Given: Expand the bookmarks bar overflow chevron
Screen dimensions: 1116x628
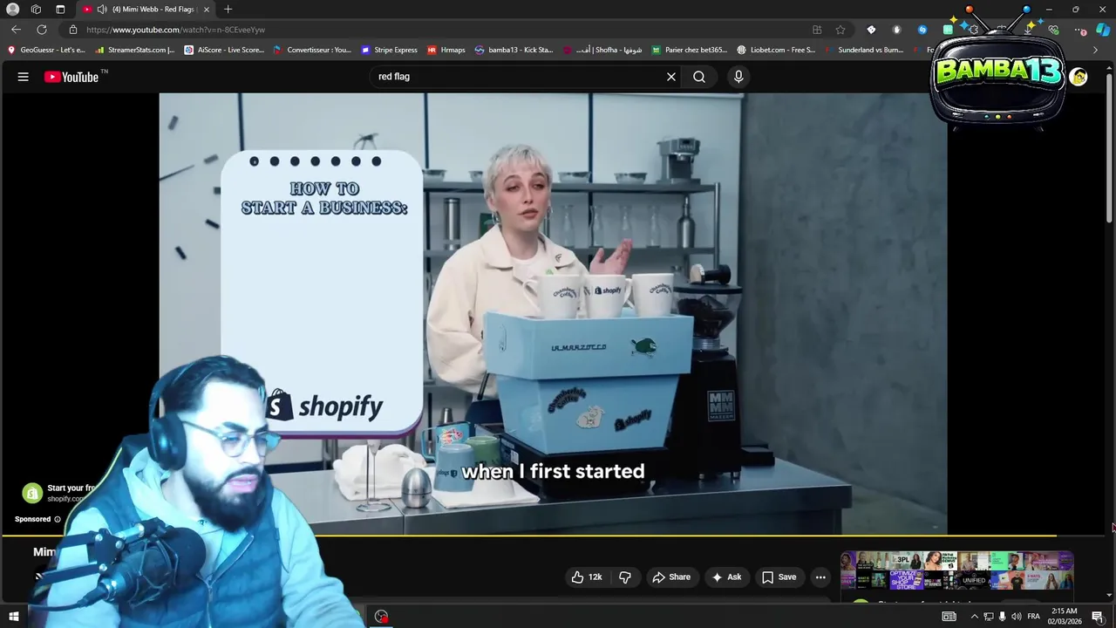Looking at the screenshot, I should 1096,50.
